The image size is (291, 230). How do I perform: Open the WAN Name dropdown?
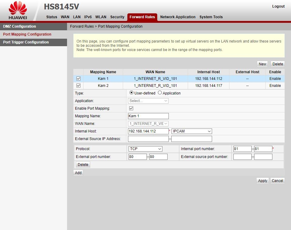[x=148, y=123]
